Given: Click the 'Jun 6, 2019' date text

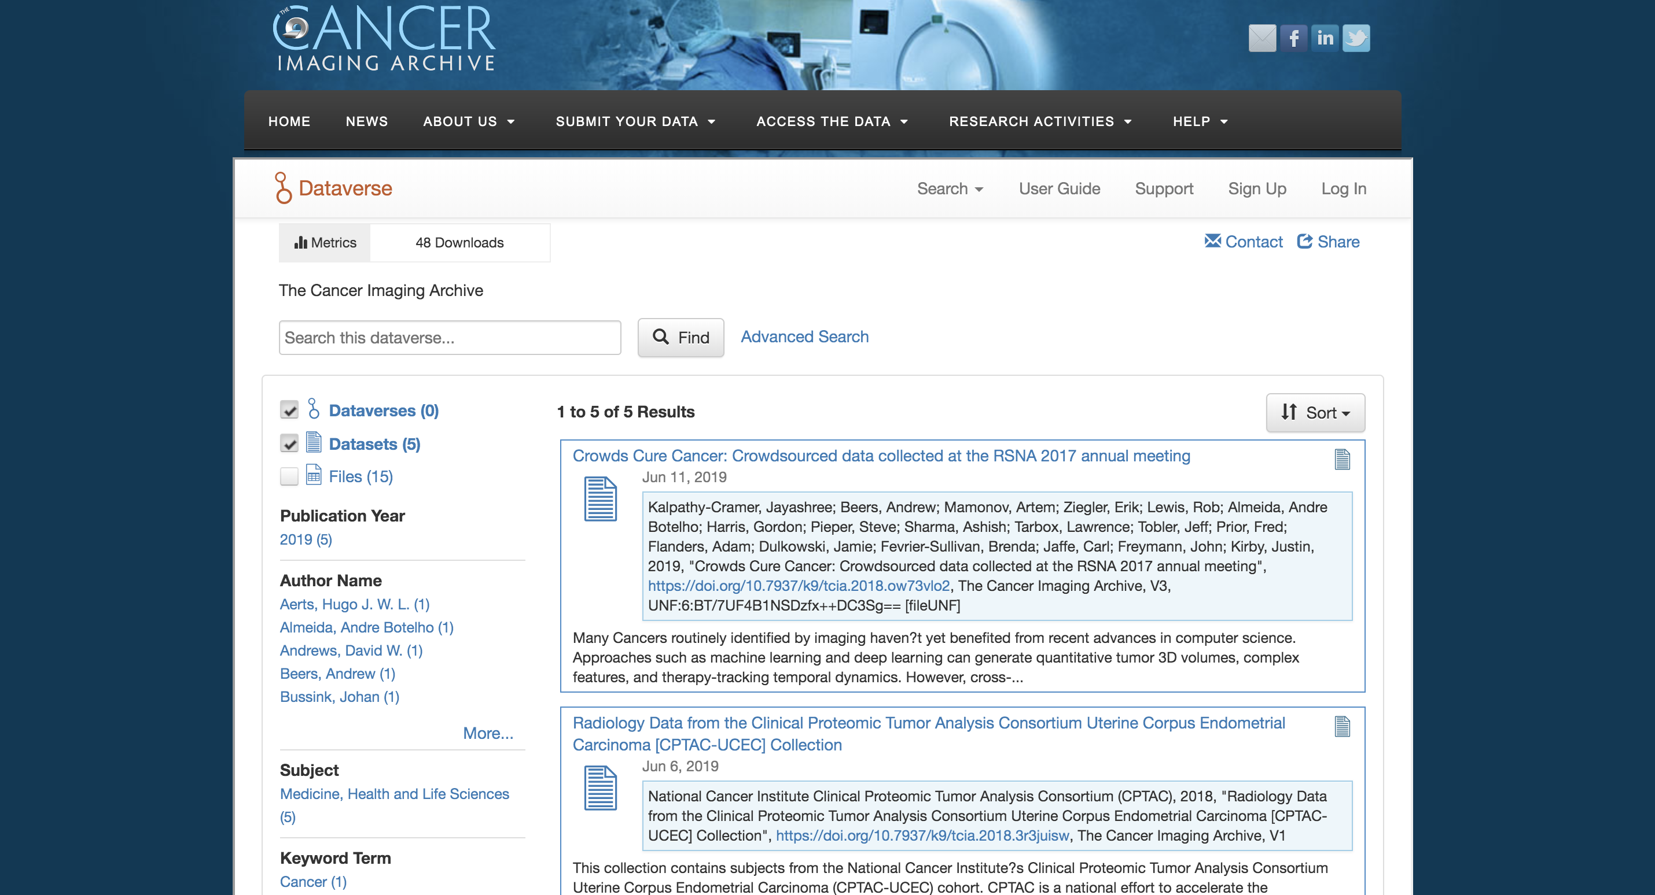Looking at the screenshot, I should coord(681,766).
